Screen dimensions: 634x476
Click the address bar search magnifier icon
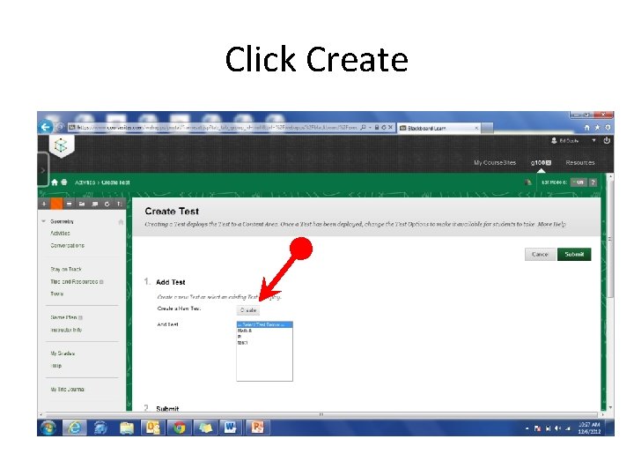(363, 128)
